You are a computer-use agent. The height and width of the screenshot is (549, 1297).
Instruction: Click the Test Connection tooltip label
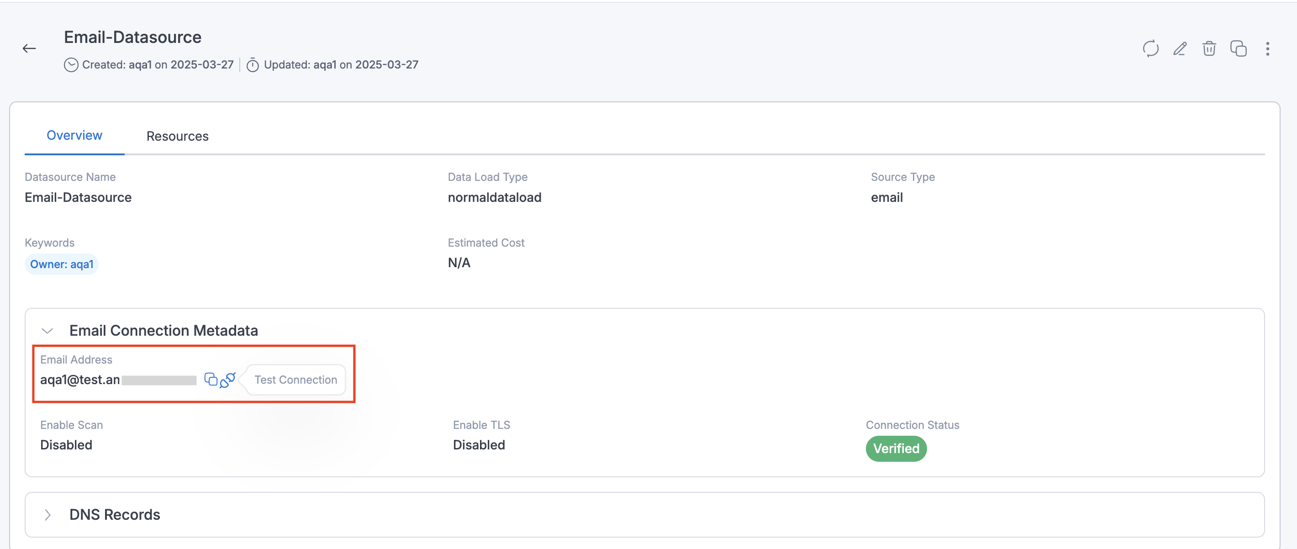click(295, 380)
